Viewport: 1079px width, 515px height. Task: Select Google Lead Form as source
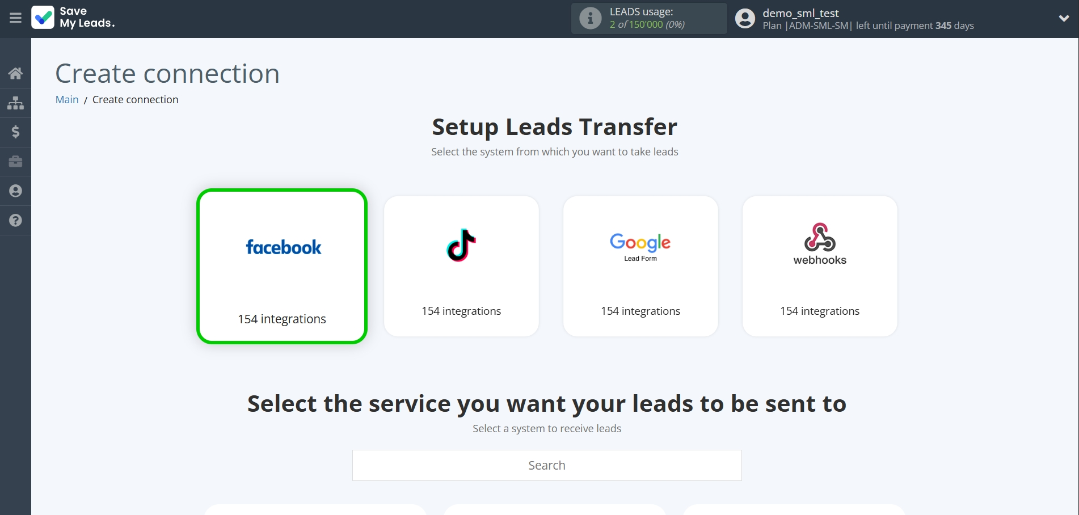(640, 266)
